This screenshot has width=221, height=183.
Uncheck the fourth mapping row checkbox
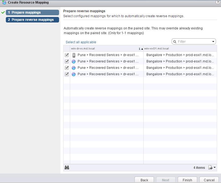(x=67, y=74)
